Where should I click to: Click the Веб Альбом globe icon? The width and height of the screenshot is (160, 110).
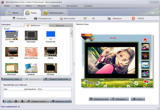tap(61, 18)
